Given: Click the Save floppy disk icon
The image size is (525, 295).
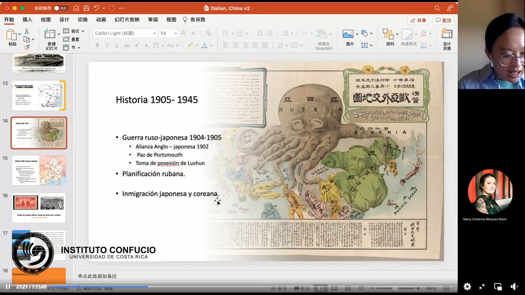Looking at the screenshot, I should [x=86, y=8].
